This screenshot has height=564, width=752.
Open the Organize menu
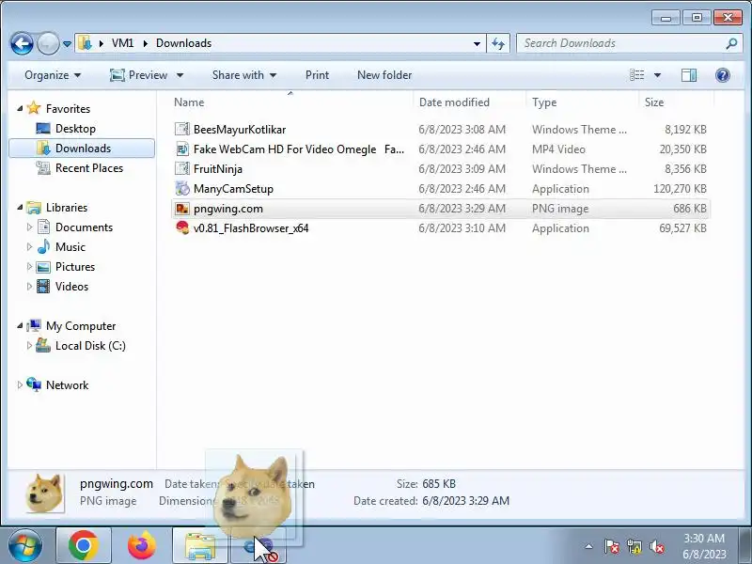pyautogui.click(x=53, y=75)
